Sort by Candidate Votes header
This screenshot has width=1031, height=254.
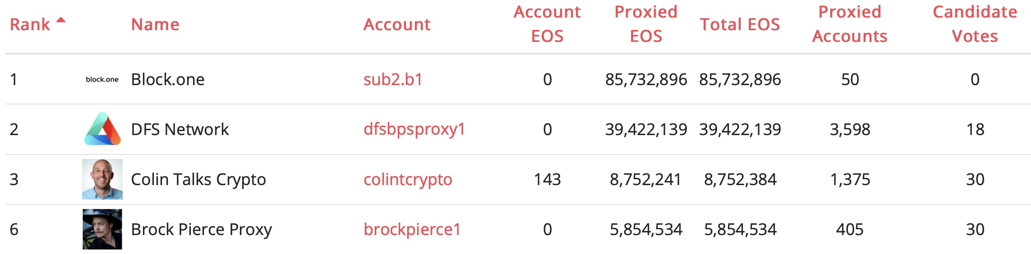[975, 24]
